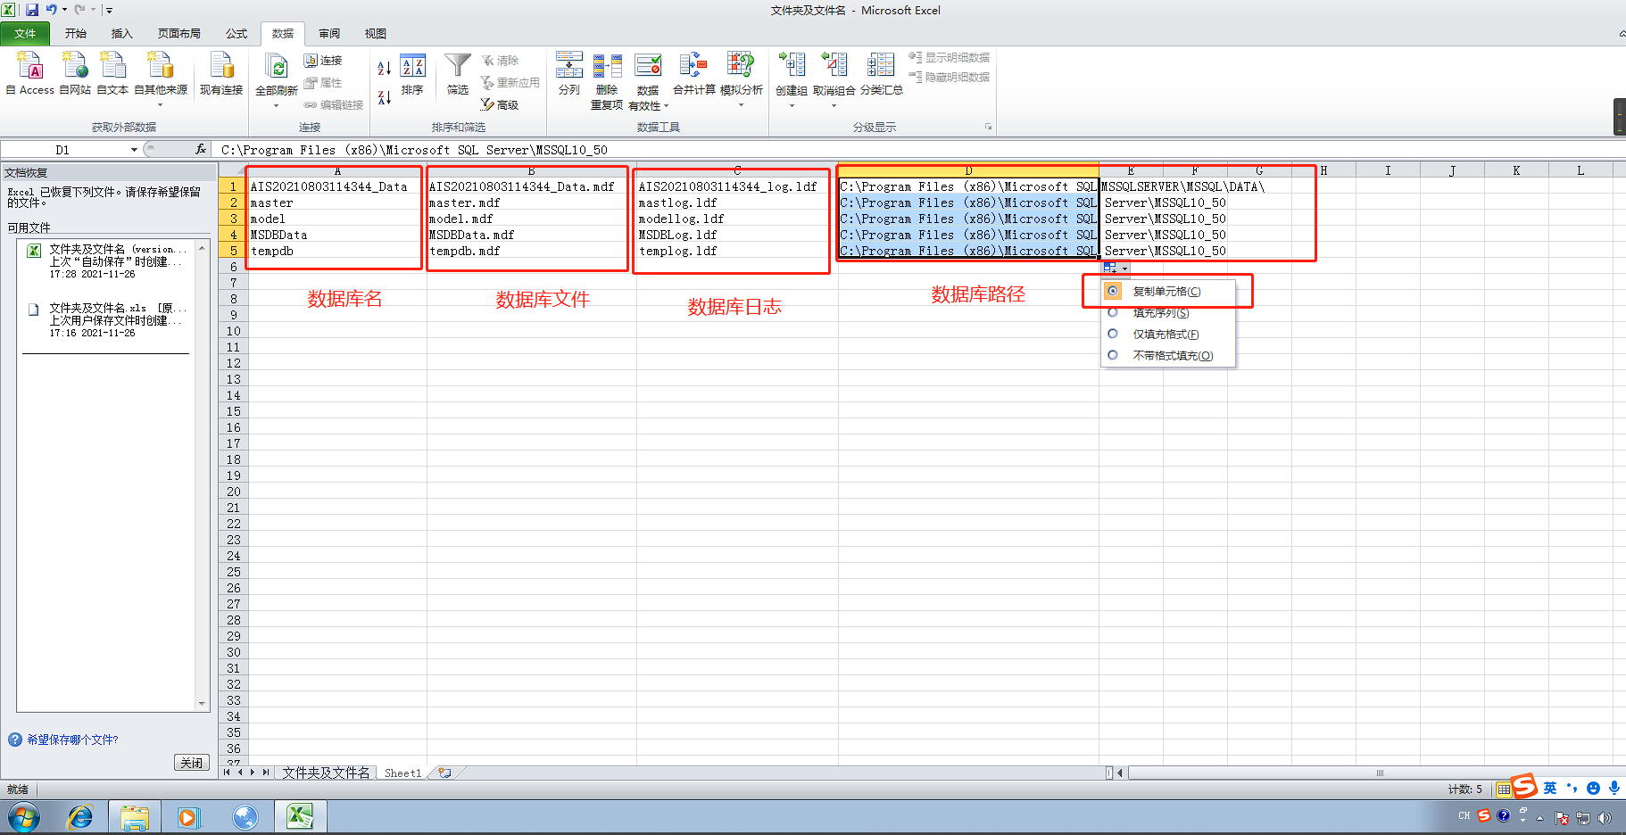Switch to the Review (审阅) tab
The height and width of the screenshot is (835, 1626).
[x=329, y=33]
